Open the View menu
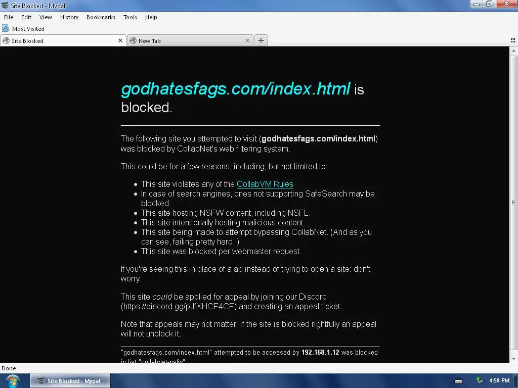 (46, 17)
